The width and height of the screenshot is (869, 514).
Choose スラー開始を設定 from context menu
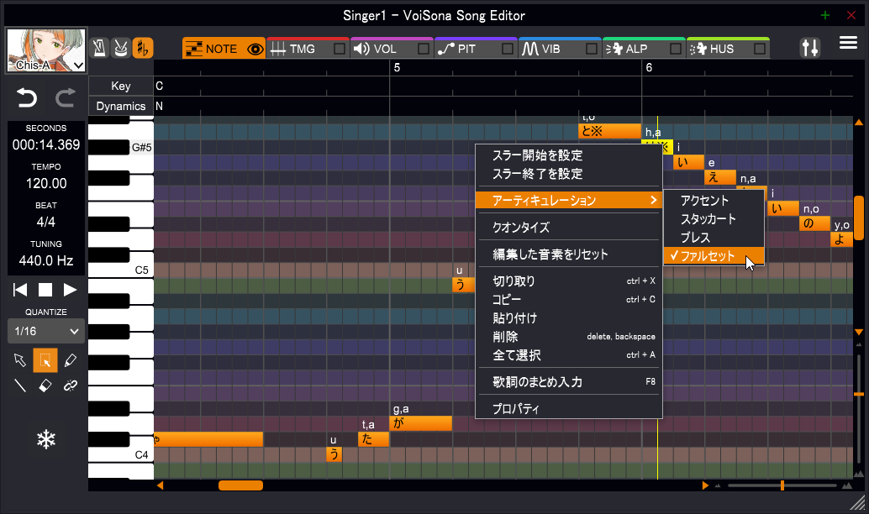coord(569,155)
